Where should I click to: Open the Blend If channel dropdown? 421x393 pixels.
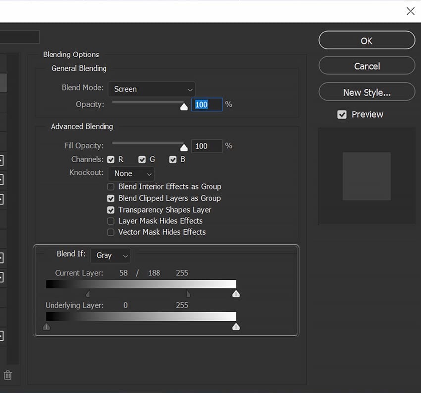[x=110, y=255]
